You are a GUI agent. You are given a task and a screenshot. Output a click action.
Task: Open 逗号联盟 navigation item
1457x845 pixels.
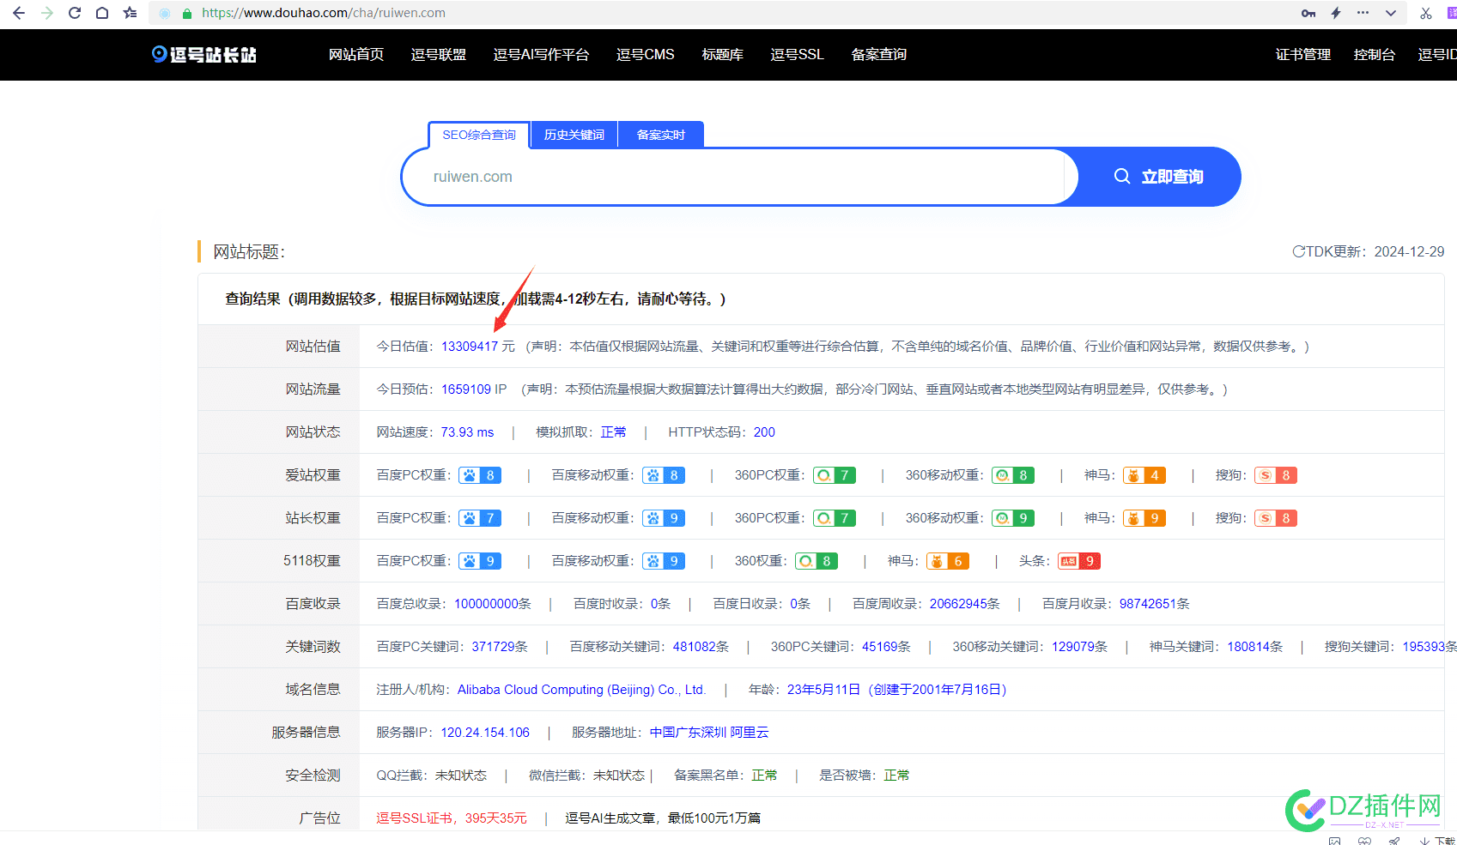tap(439, 54)
